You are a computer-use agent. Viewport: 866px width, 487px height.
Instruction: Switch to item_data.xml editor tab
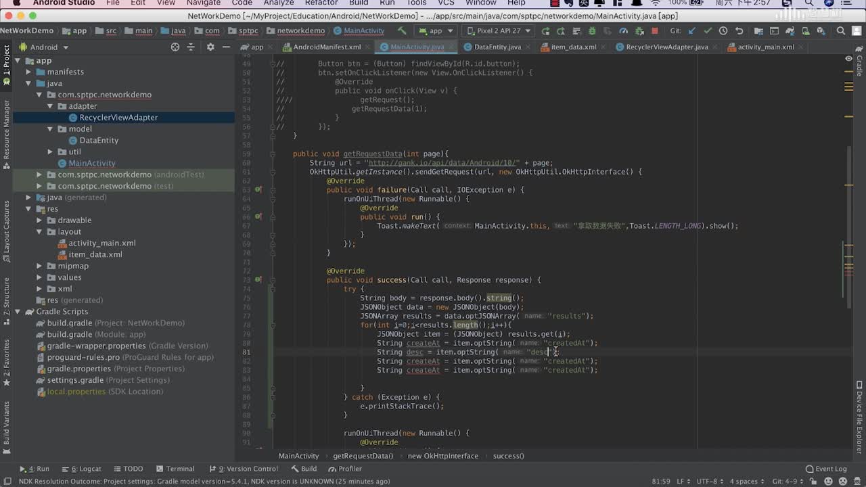pyautogui.click(x=572, y=47)
